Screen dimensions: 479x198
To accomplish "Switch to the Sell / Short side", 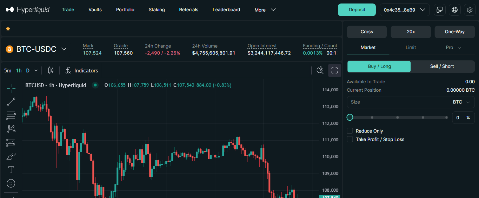I will coord(442,66).
